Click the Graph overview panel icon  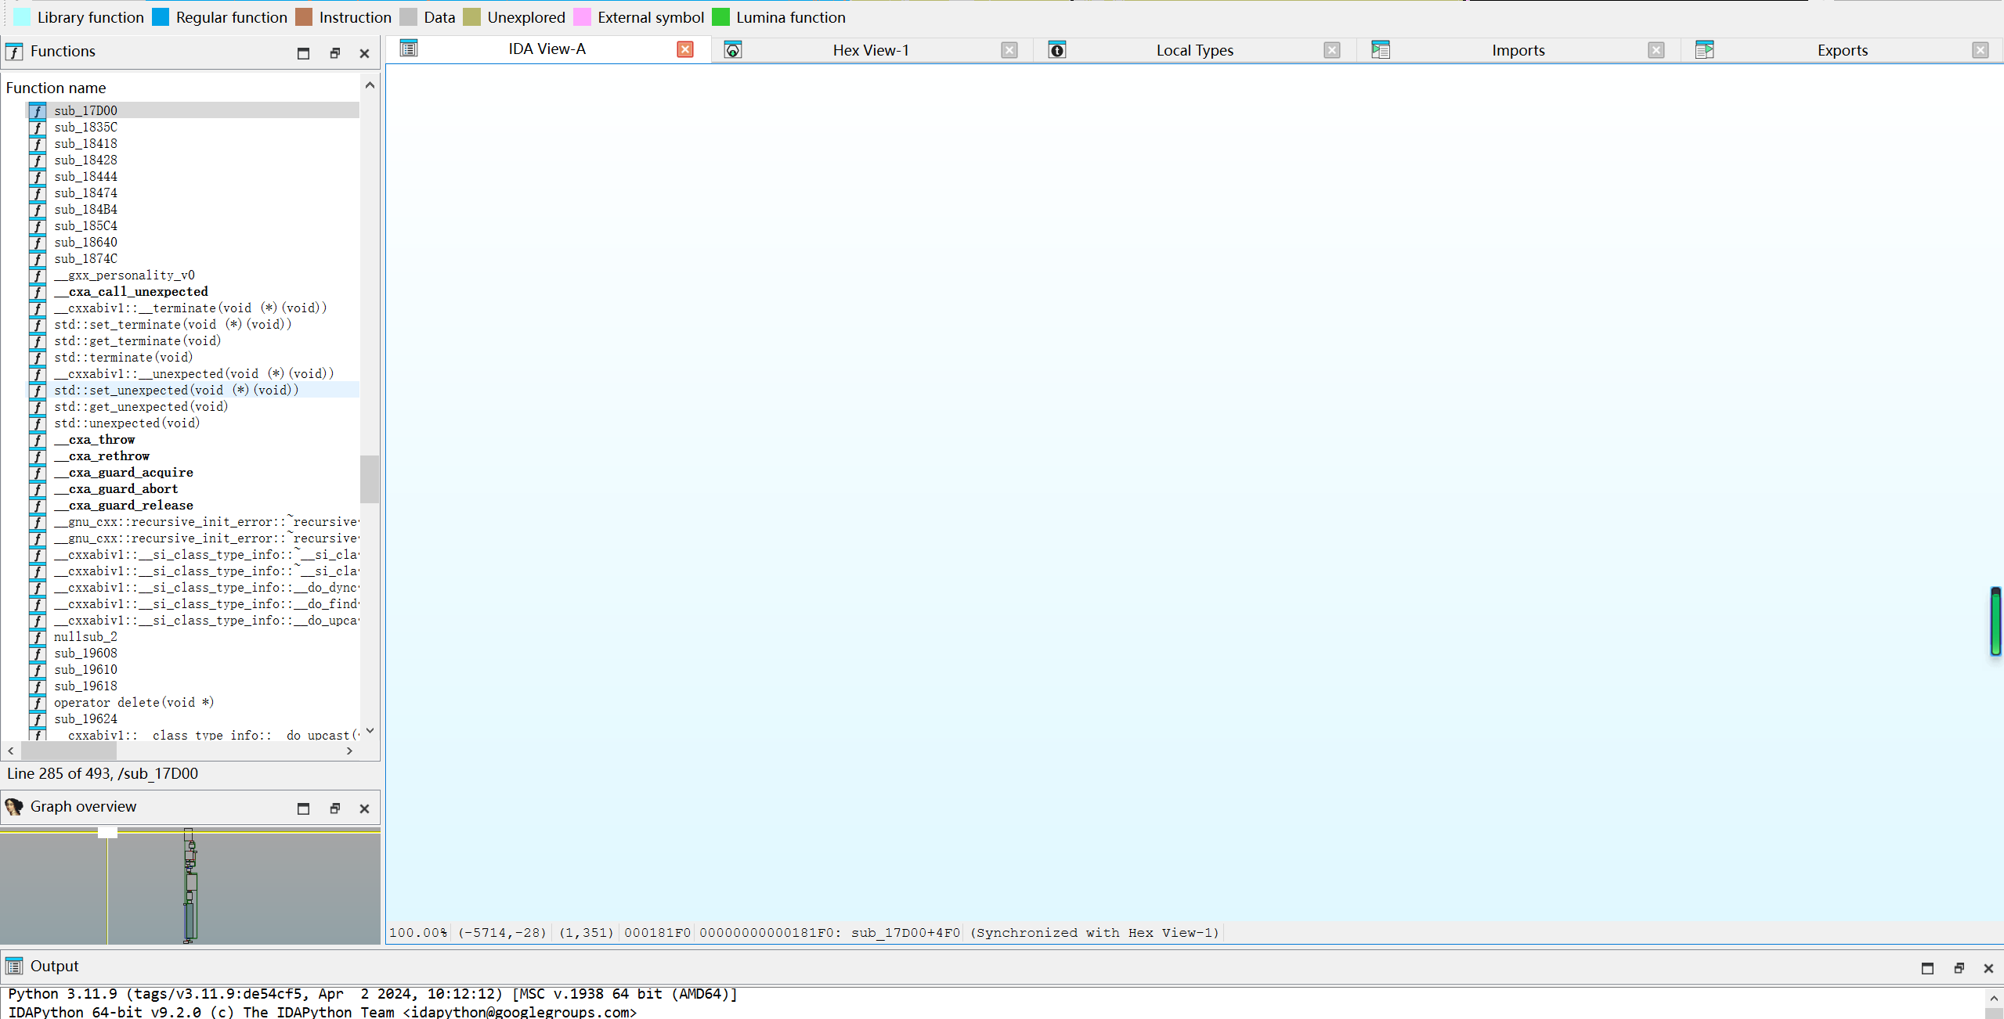pos(14,807)
